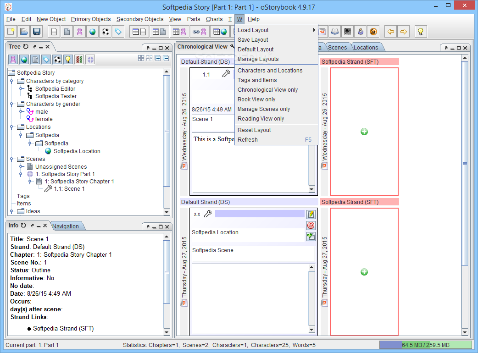Click the Tree panel vertical scrollbar

[x=167, y=142]
